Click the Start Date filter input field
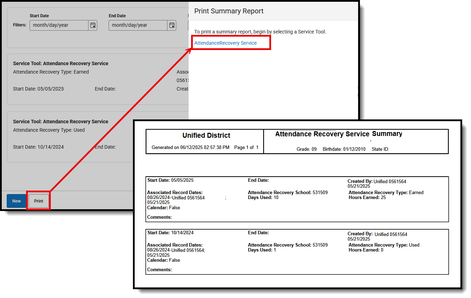471x298 pixels. point(59,25)
